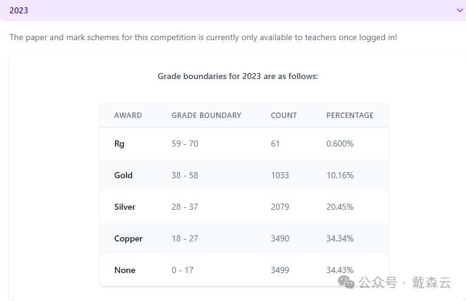Select the Rg award row label

pyautogui.click(x=119, y=144)
